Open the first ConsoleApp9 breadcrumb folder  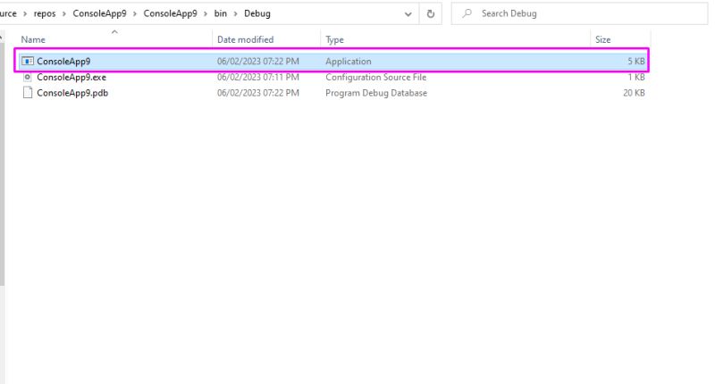pyautogui.click(x=99, y=13)
